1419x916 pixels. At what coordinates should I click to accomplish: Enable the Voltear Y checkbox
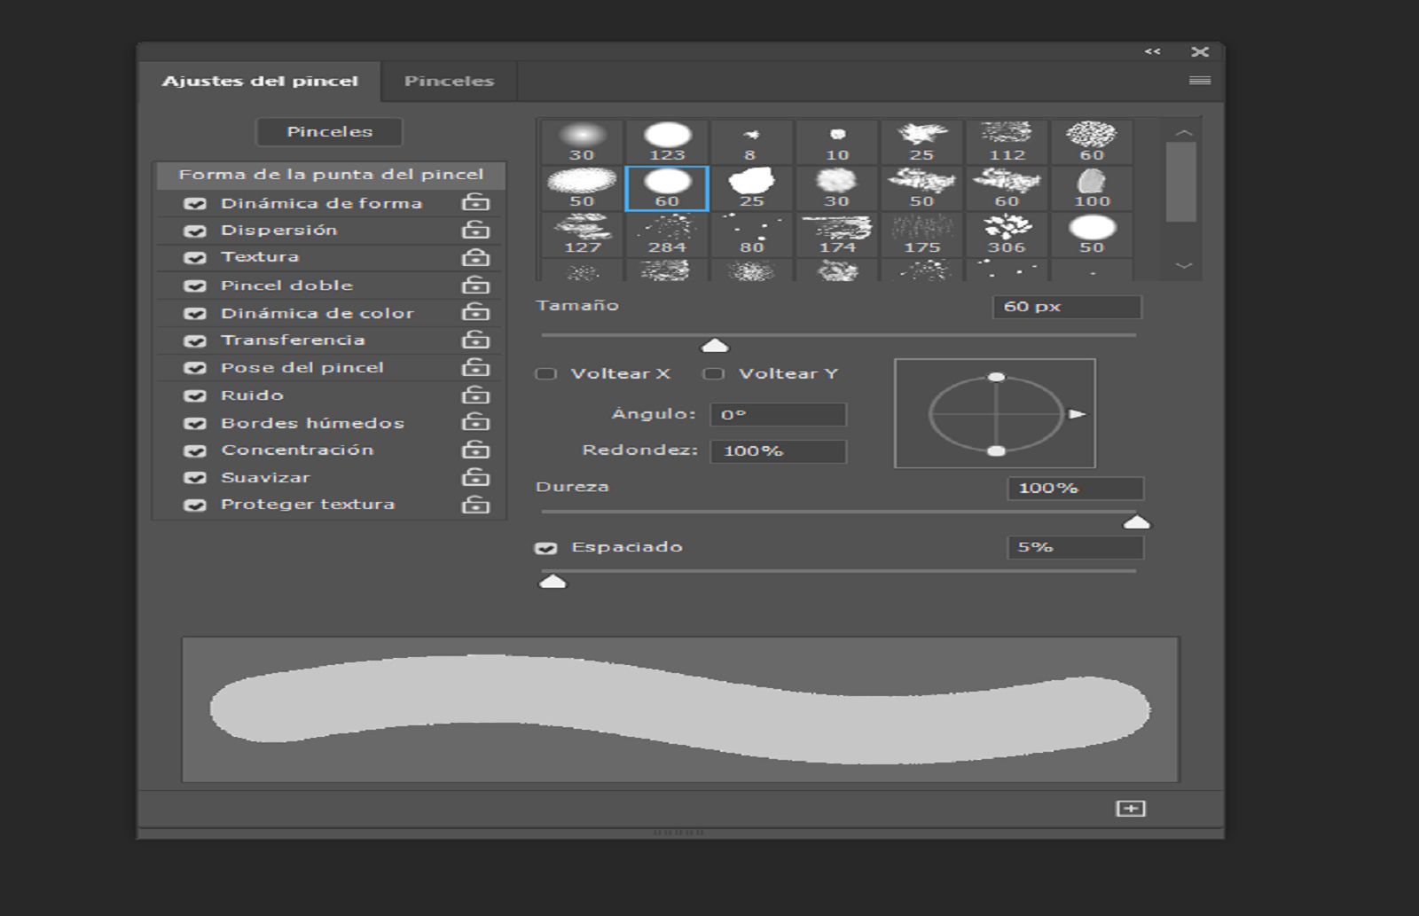[x=714, y=374]
